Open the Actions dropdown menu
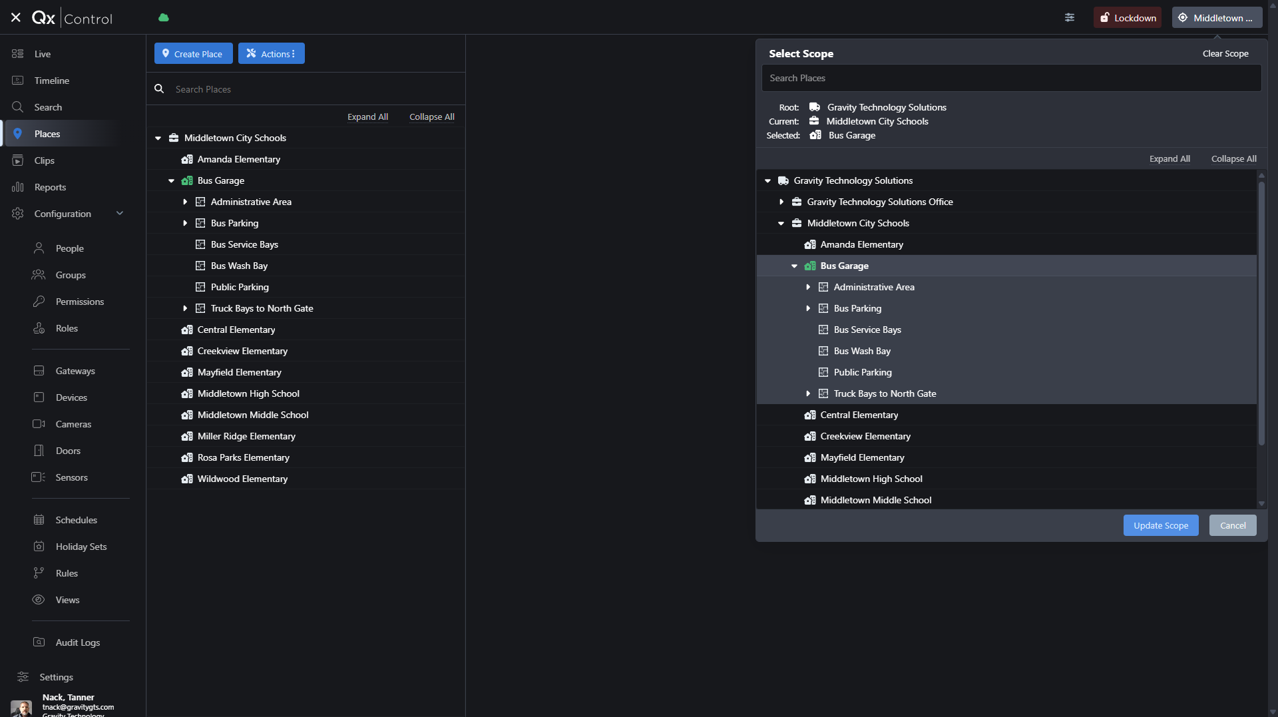 coord(272,54)
